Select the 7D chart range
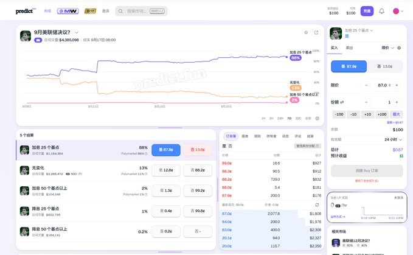Viewport: 413px width, 255px height. pyautogui.click(x=289, y=119)
